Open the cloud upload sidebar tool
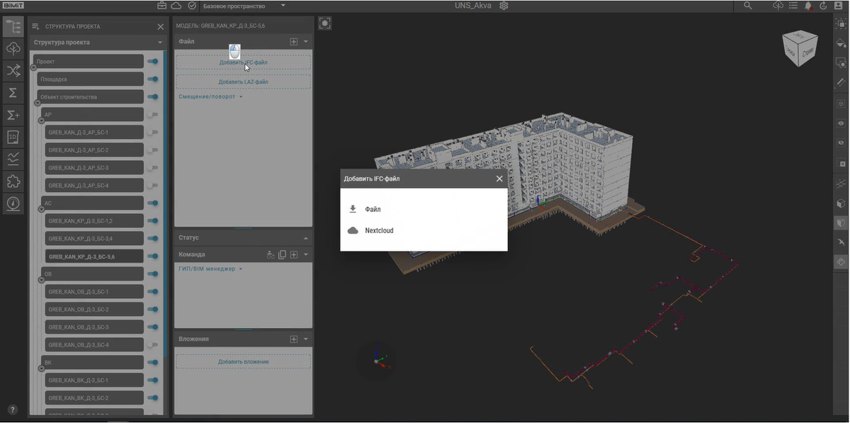 [x=13, y=49]
